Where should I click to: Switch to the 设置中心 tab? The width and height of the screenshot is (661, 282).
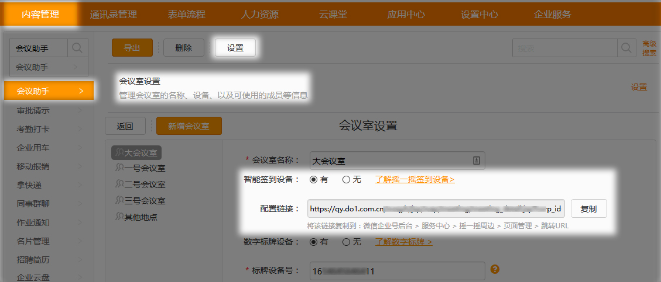coord(479,15)
